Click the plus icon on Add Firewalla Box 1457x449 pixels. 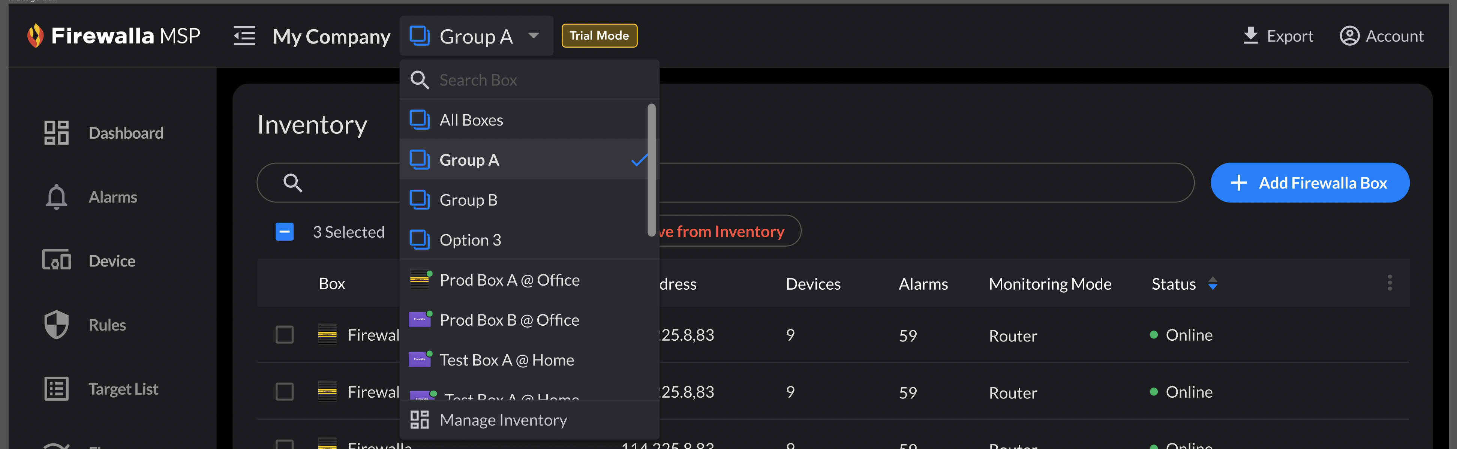1239,183
